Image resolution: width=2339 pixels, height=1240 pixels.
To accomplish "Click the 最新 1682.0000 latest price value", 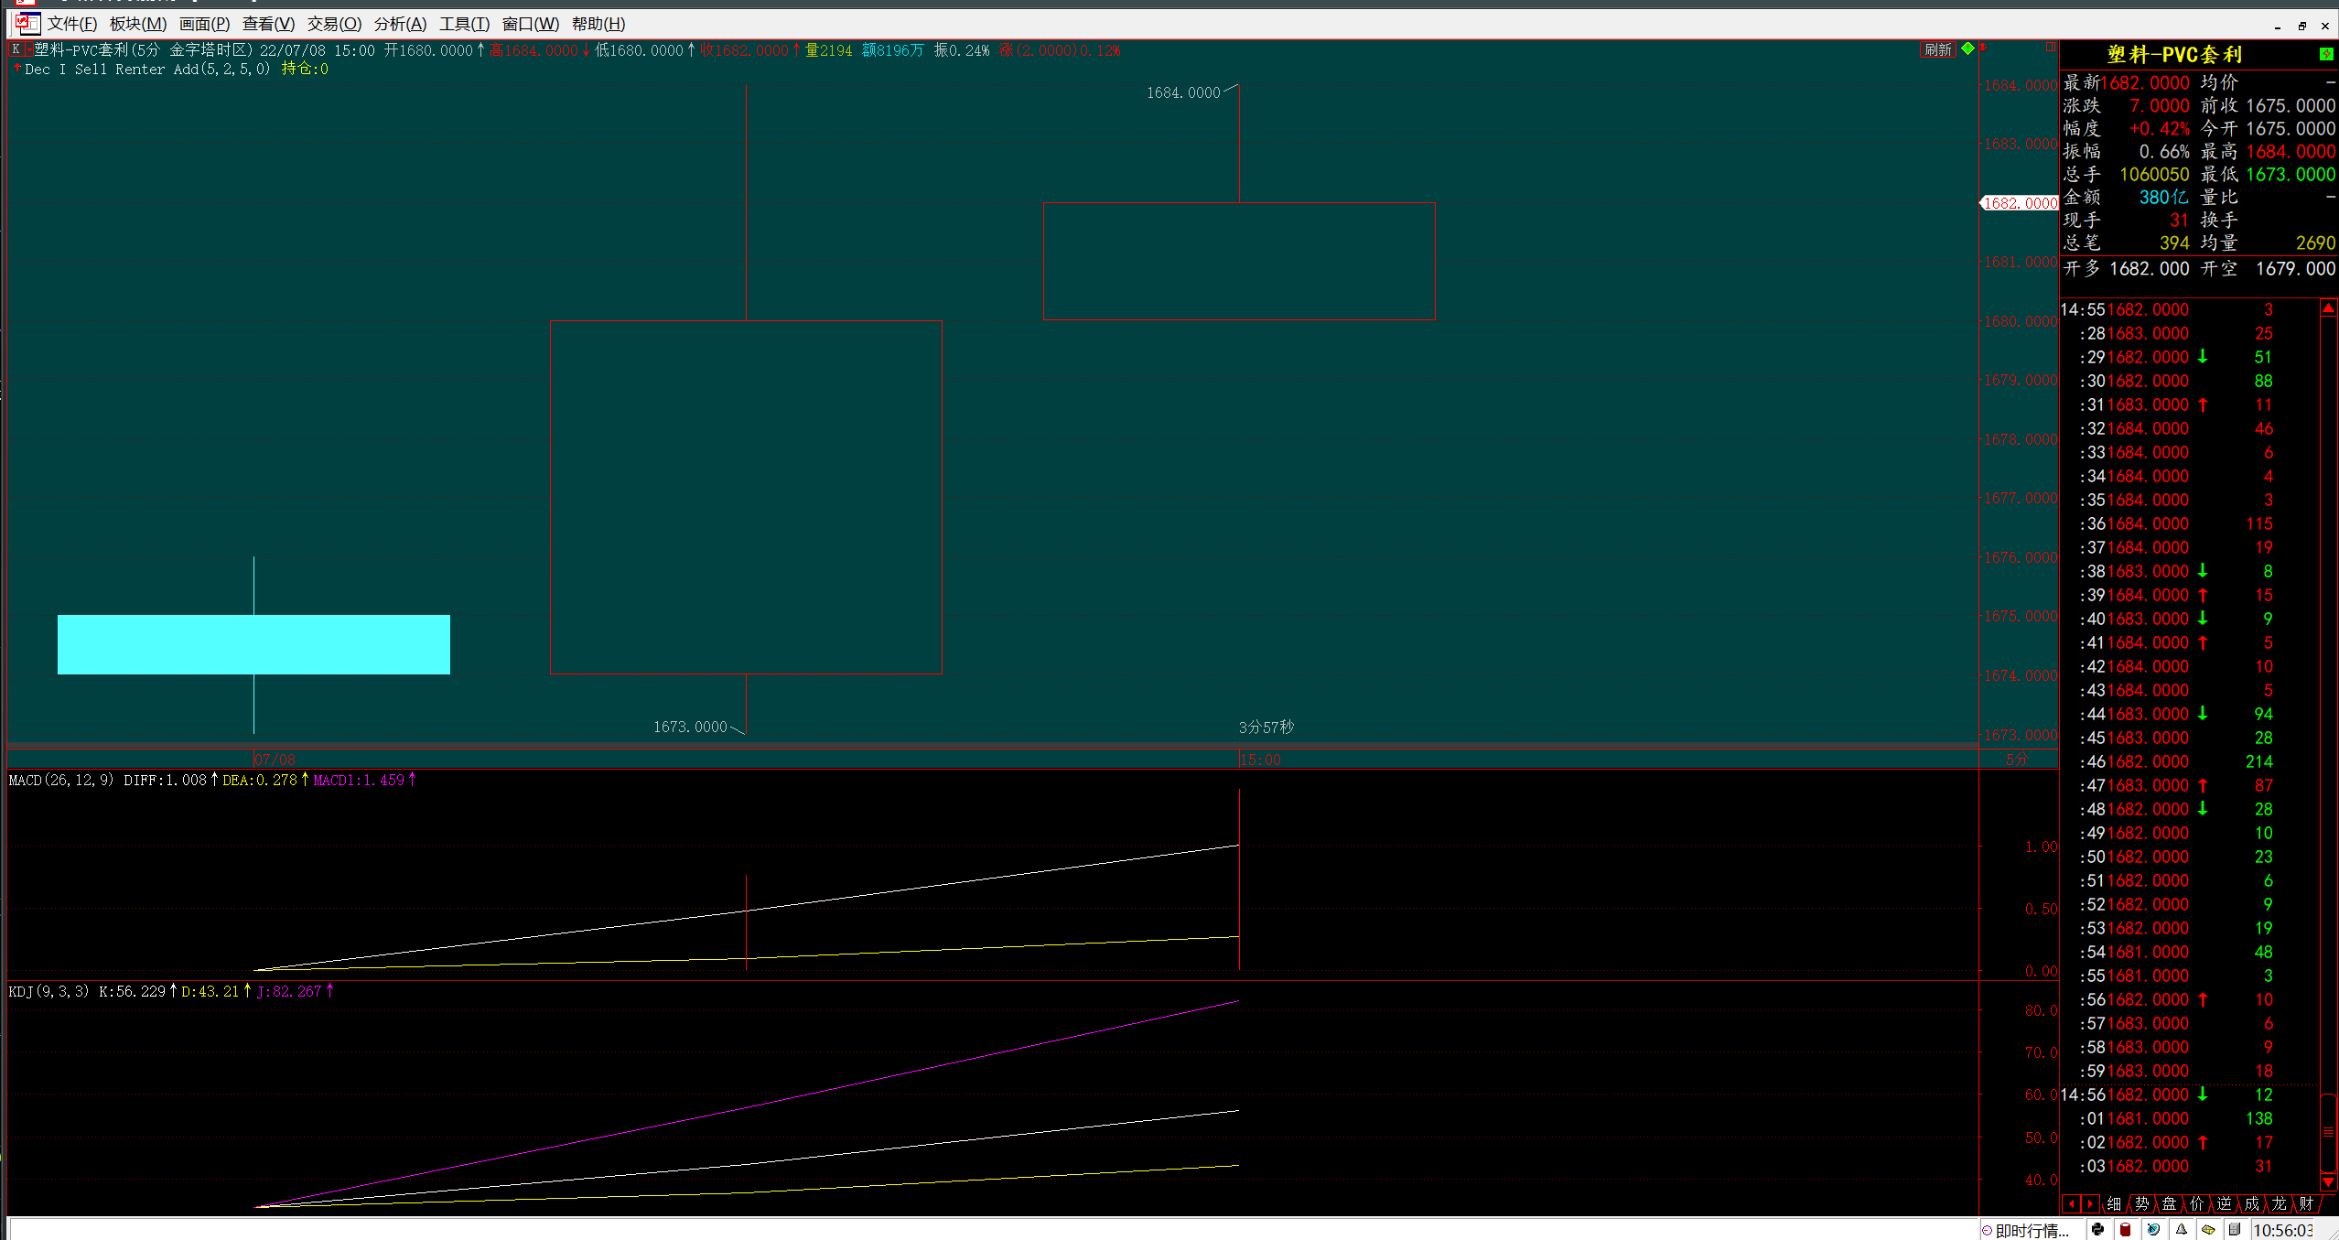I will (2145, 82).
